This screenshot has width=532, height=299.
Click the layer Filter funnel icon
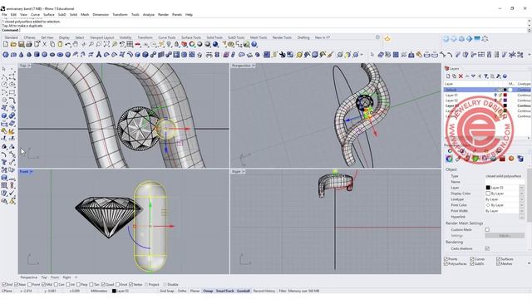pyautogui.click(x=485, y=76)
